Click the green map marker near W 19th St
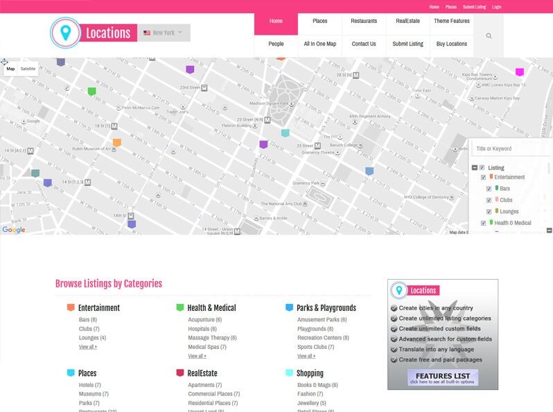553x412 pixels. tap(91, 91)
